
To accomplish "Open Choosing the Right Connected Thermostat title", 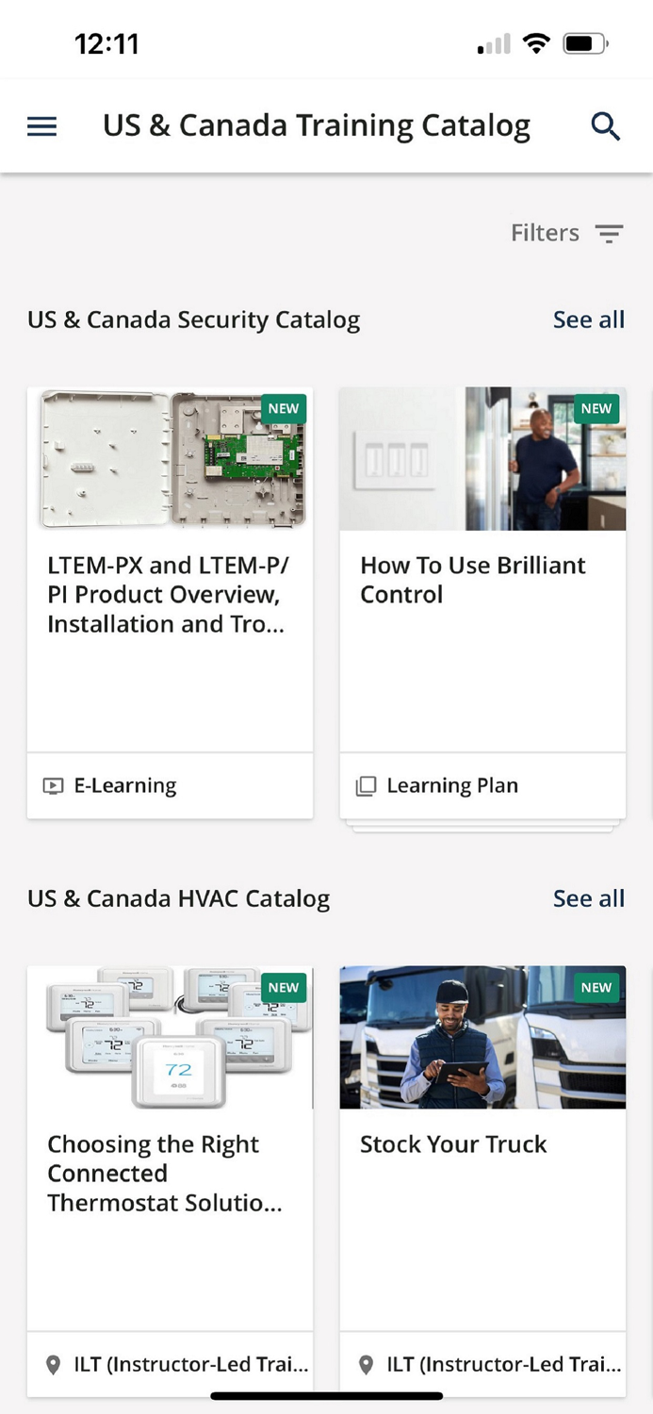I will pos(165,1174).
